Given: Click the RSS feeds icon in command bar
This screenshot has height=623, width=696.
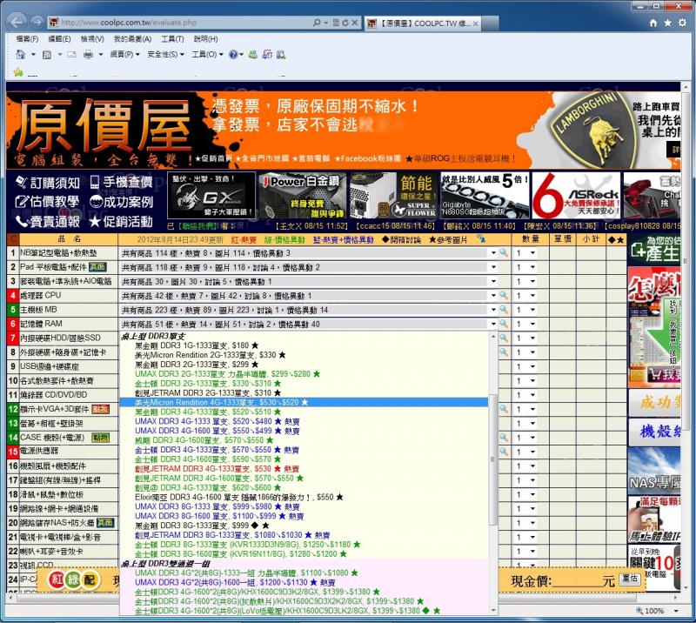Looking at the screenshot, I should coord(47,55).
